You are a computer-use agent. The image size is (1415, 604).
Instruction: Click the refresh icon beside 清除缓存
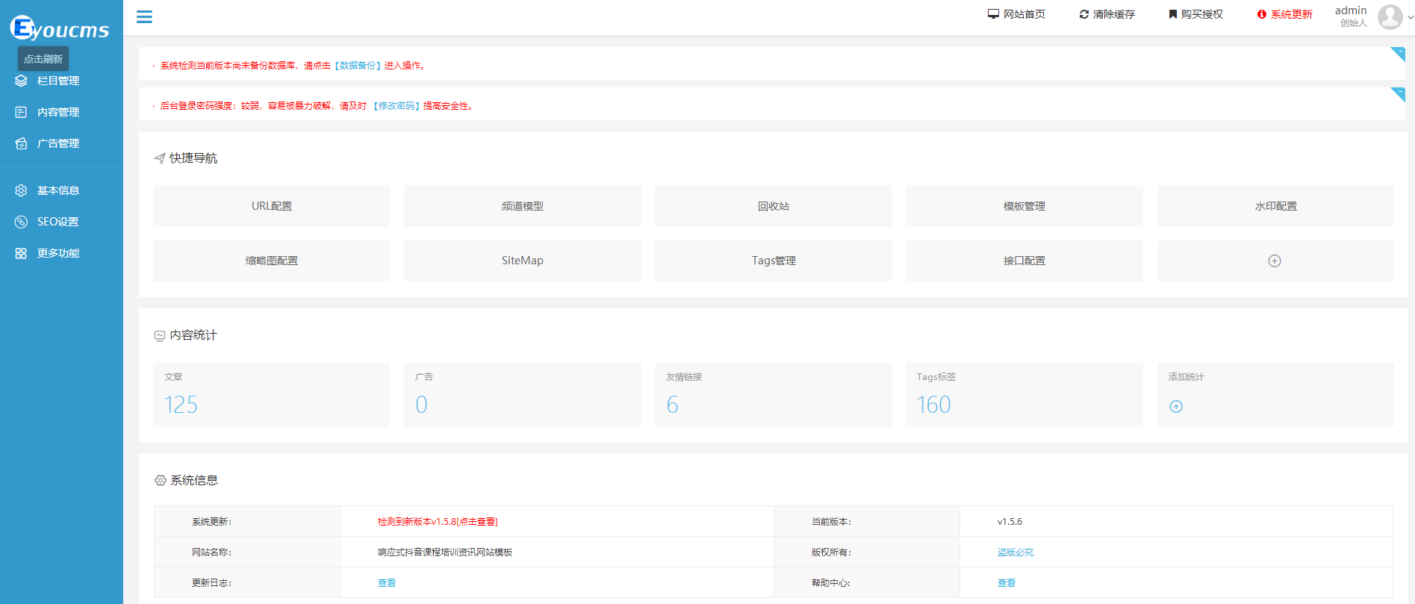(x=1083, y=14)
